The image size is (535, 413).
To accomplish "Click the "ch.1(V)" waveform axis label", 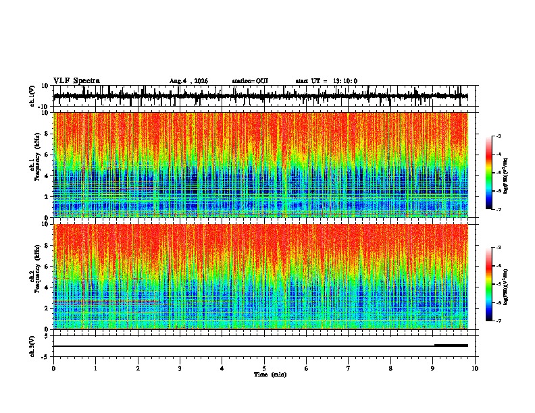I will click(x=32, y=96).
